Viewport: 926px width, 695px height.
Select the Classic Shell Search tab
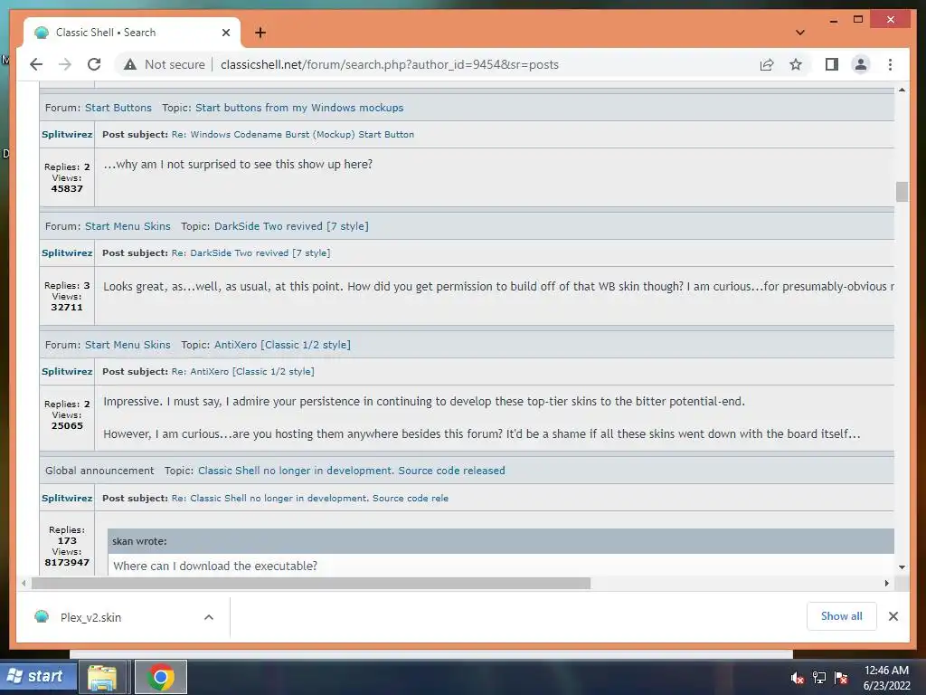click(132, 33)
